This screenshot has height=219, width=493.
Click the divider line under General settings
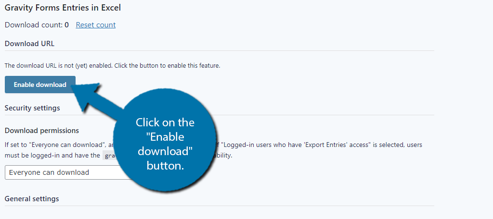220,206
